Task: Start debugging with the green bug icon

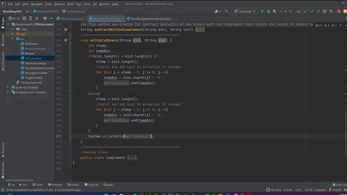Action: 268,11
